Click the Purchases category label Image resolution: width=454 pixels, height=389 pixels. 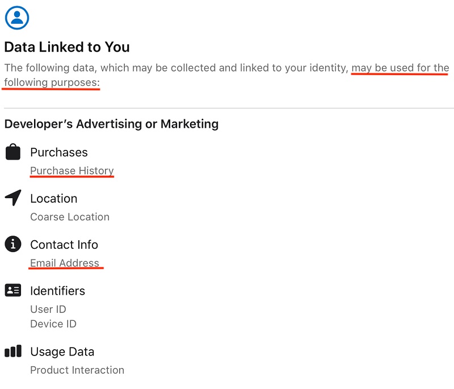59,152
